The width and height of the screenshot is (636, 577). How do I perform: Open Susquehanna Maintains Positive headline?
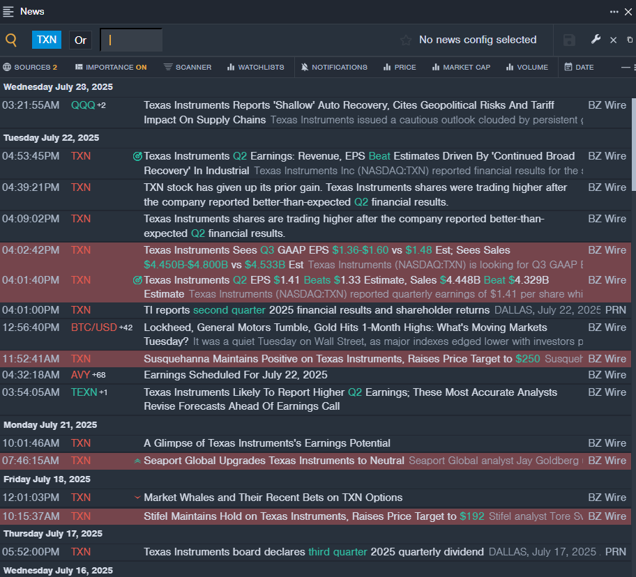342,359
